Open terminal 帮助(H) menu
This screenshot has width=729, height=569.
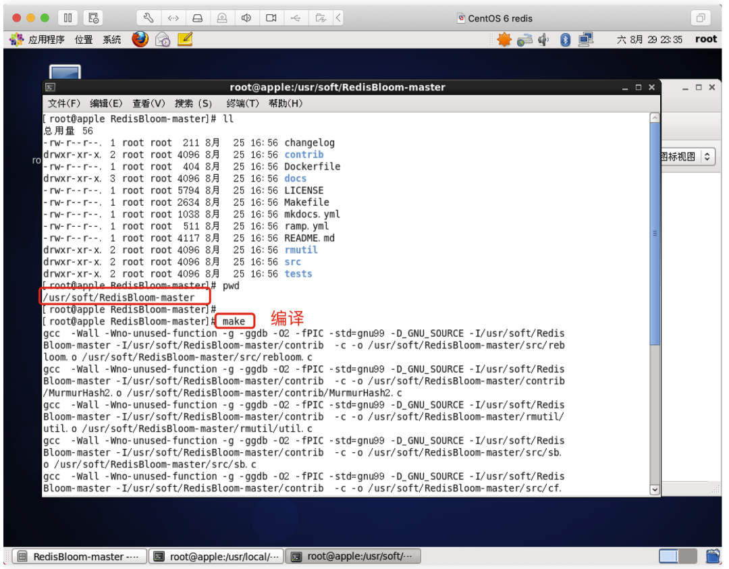286,103
